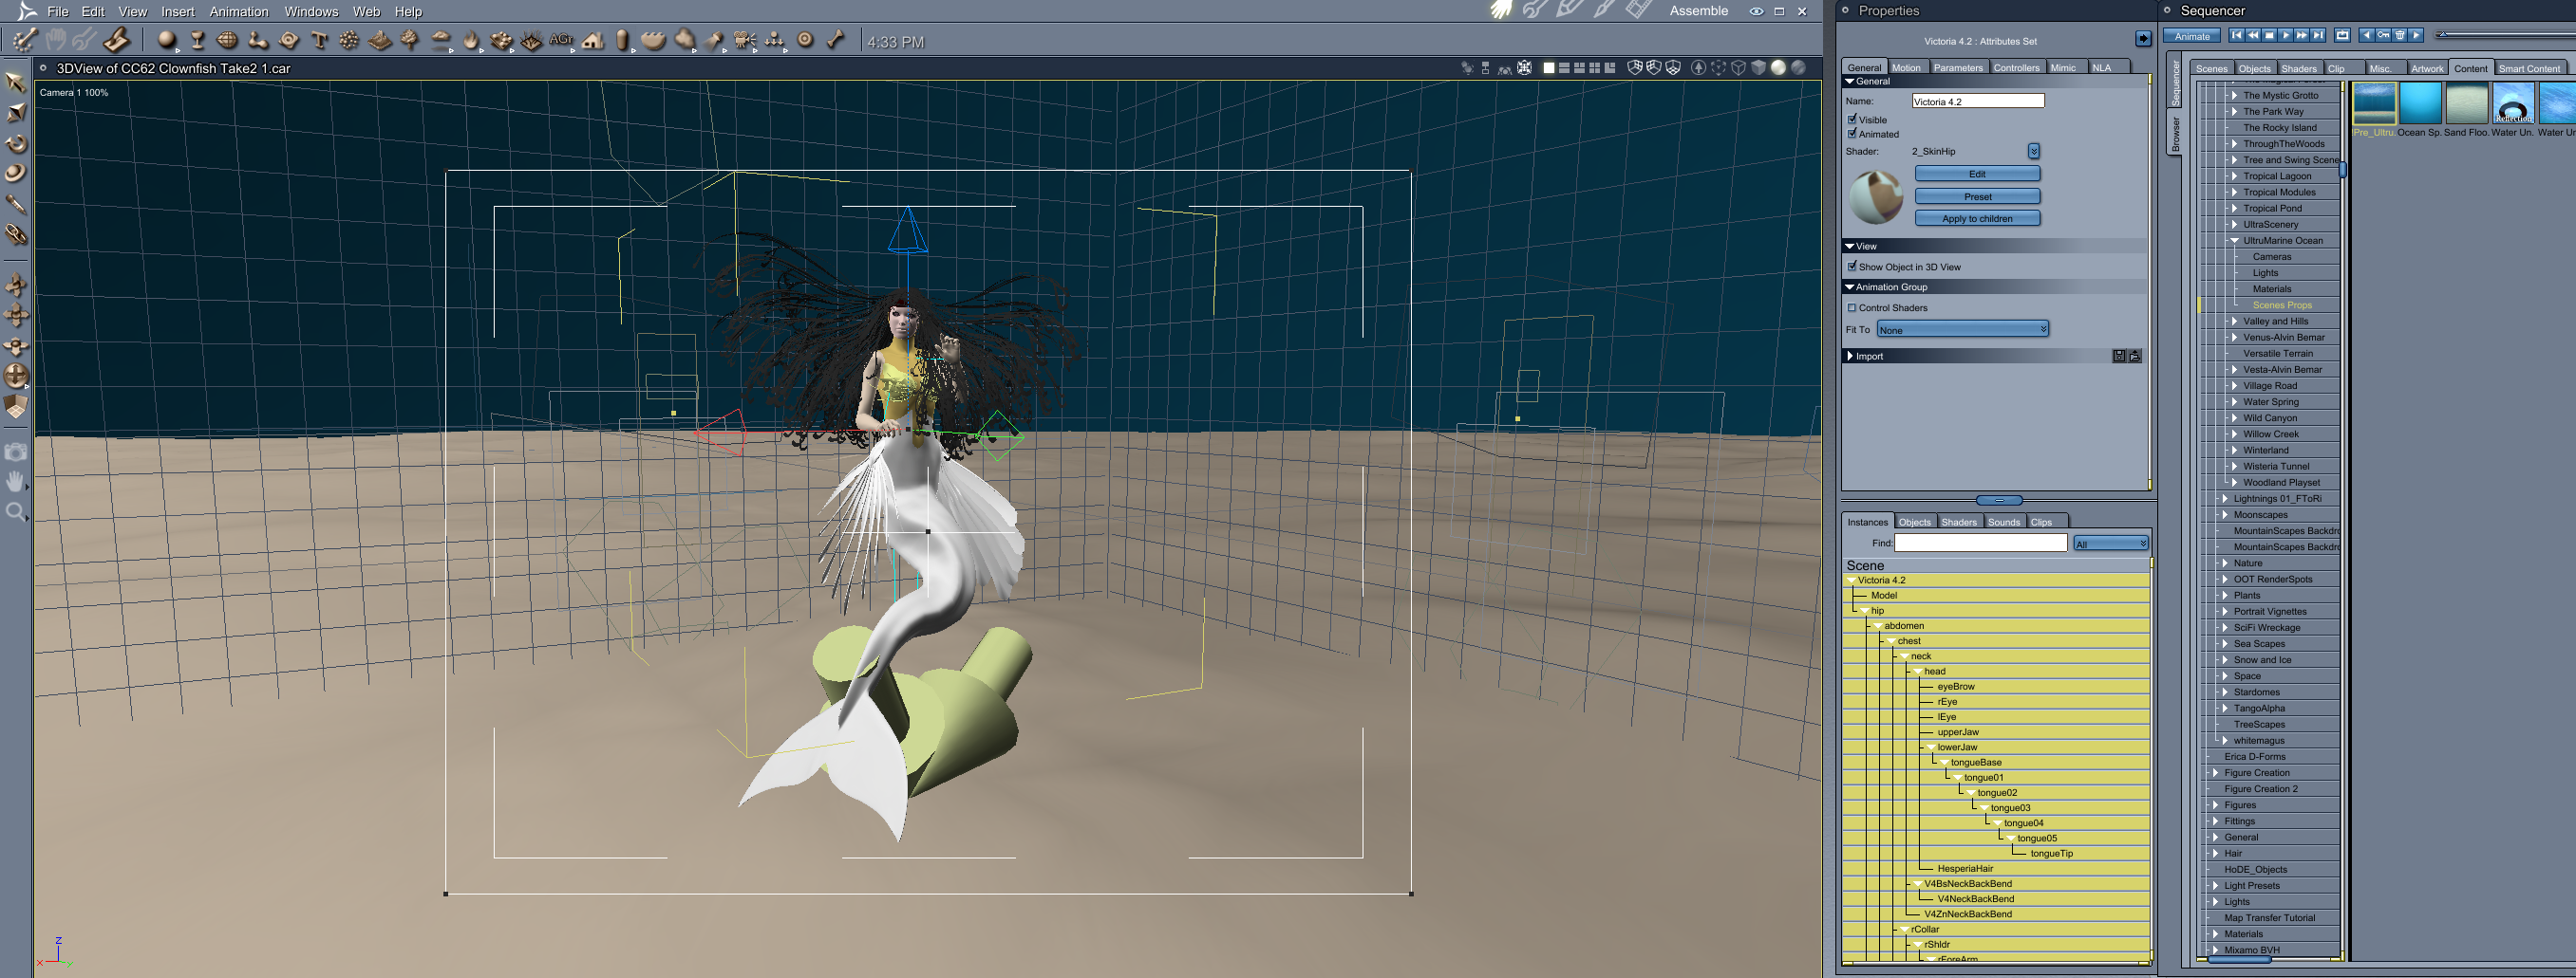Click Apply to children button

coord(1977,219)
